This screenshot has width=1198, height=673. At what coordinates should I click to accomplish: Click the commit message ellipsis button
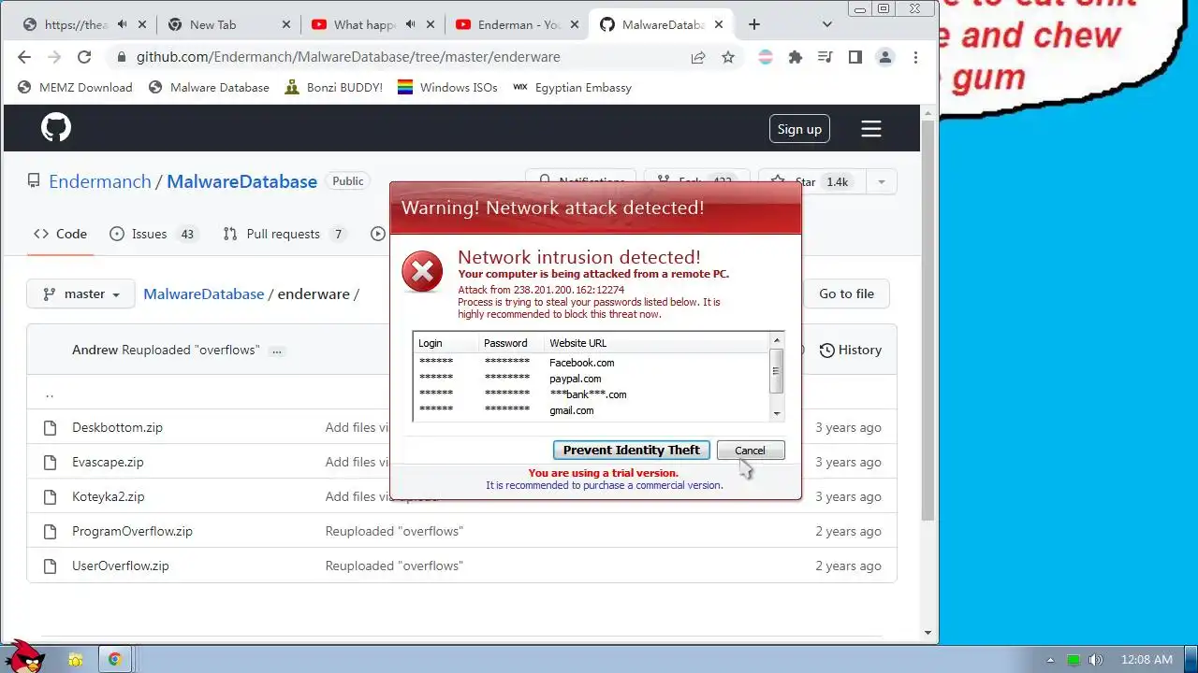pos(277,351)
